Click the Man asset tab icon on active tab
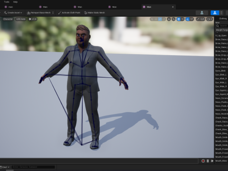The image size is (228, 171). pyautogui.click(x=144, y=7)
